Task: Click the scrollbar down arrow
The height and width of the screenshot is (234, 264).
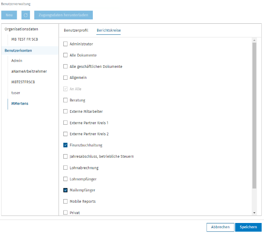Action: pyautogui.click(x=254, y=213)
